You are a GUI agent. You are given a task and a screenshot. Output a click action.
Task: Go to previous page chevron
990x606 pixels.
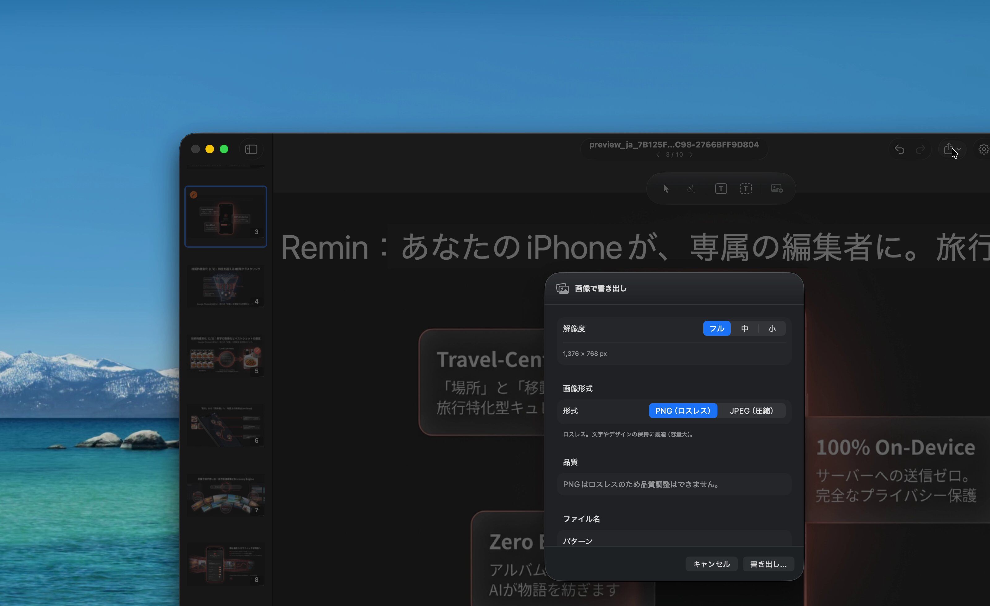[658, 155]
